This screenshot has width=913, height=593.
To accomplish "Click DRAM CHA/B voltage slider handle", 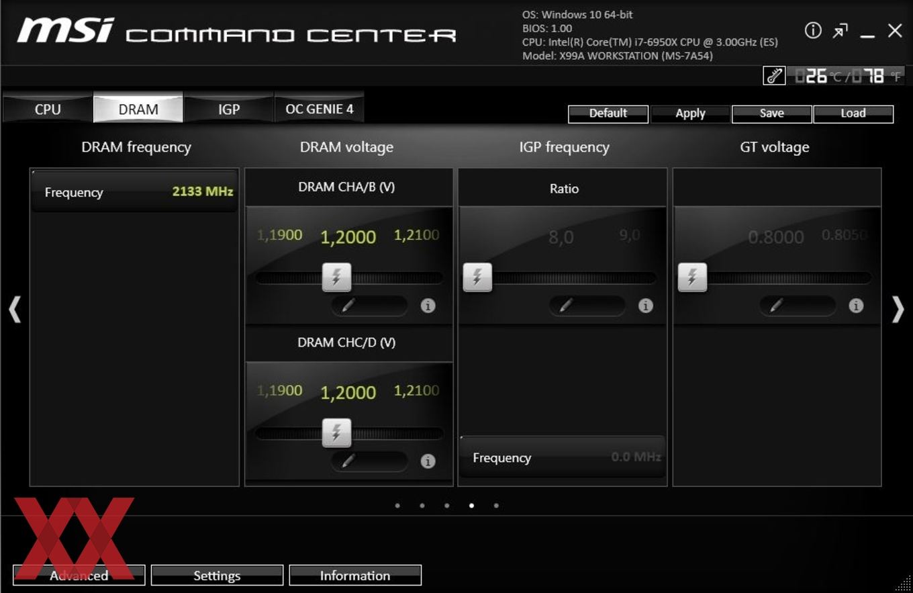I will point(336,277).
